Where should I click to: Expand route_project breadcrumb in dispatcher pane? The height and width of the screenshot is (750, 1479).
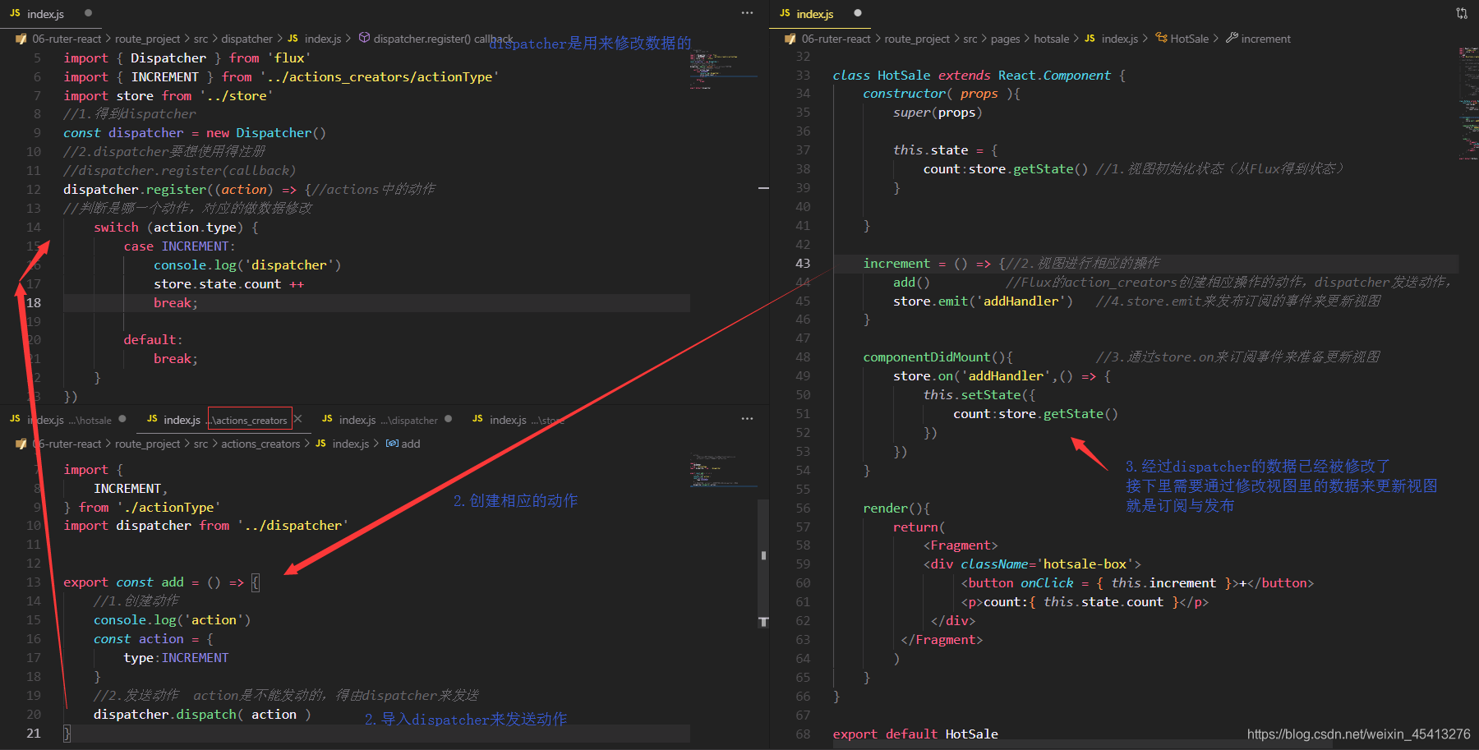click(x=147, y=39)
